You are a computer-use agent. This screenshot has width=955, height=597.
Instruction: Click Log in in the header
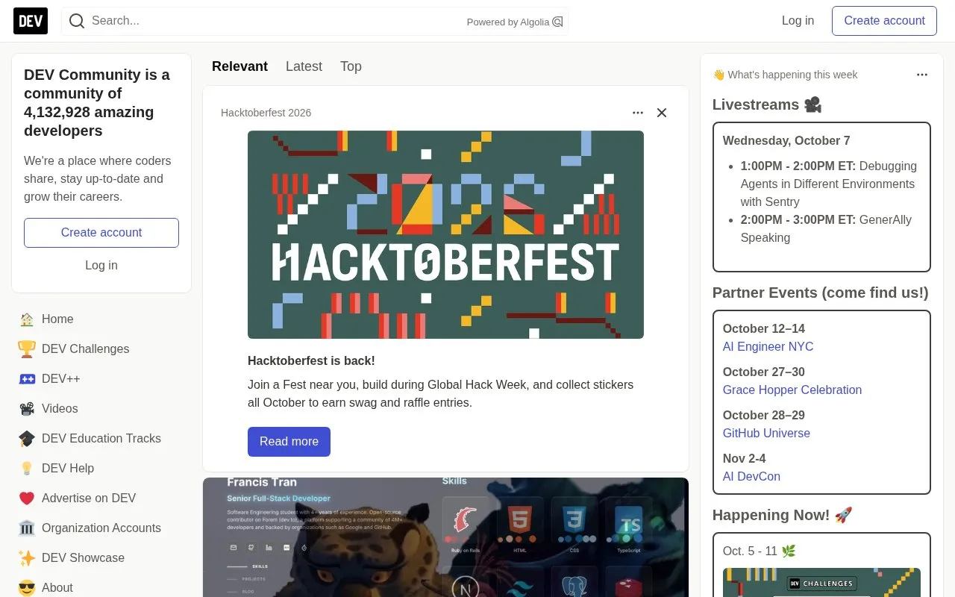[798, 21]
